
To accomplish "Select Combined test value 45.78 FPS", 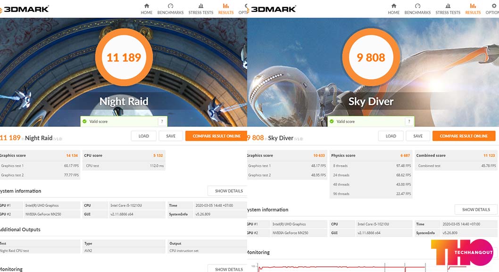I will (x=489, y=166).
